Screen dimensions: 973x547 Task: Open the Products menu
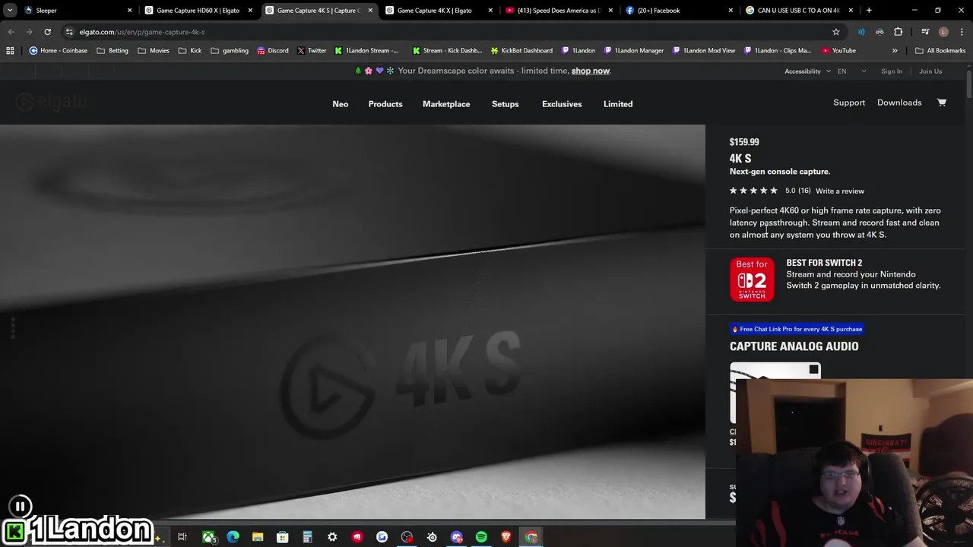385,104
